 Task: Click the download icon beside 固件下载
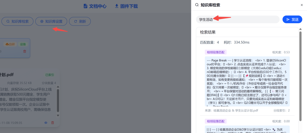coord(117,6)
